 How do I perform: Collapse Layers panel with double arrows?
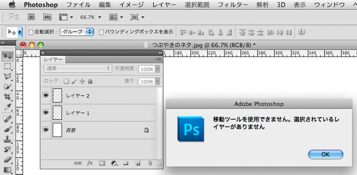[x=160, y=53]
